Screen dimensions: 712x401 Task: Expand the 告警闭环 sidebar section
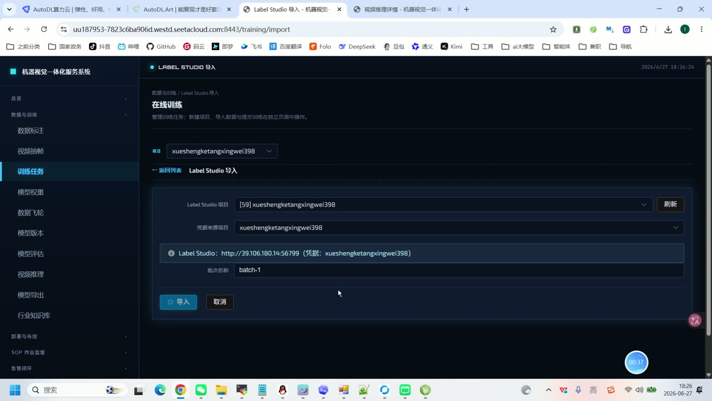(69, 369)
